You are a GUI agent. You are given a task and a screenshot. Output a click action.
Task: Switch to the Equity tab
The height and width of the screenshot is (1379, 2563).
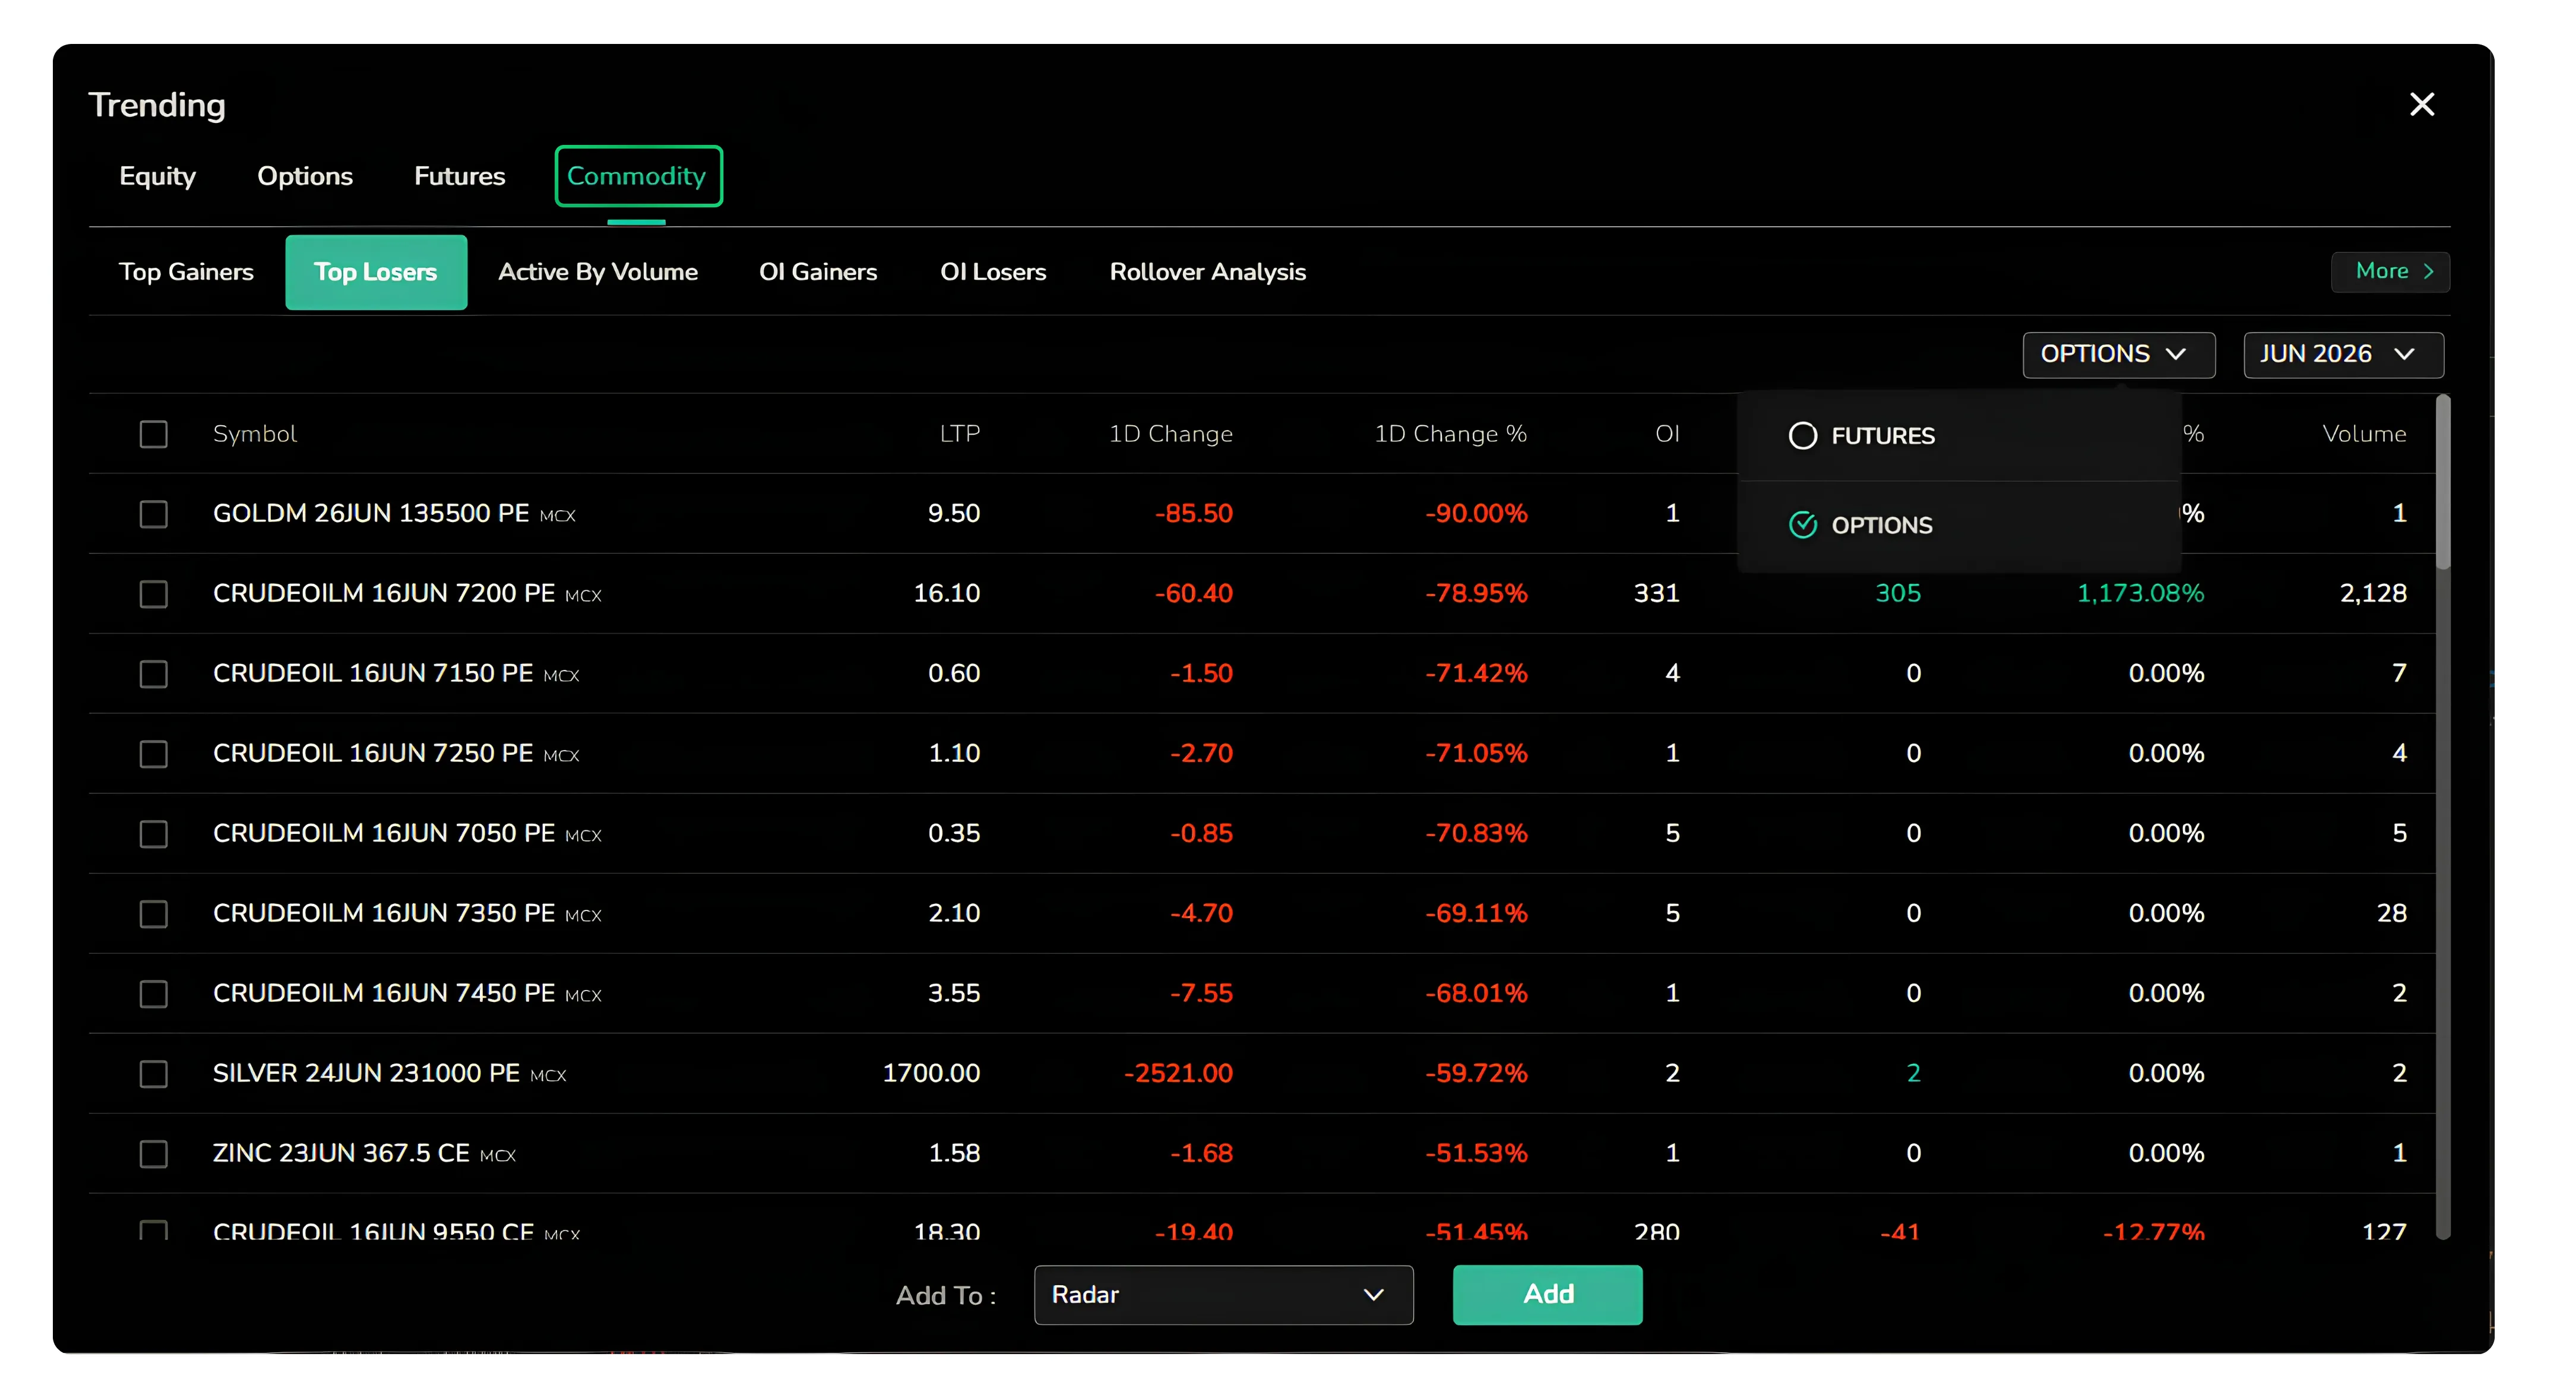click(157, 176)
